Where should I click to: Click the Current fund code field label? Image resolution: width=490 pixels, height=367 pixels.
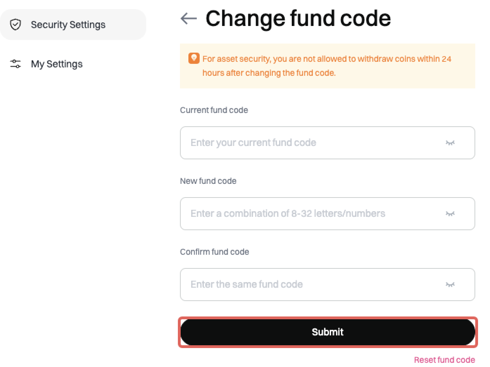[214, 110]
